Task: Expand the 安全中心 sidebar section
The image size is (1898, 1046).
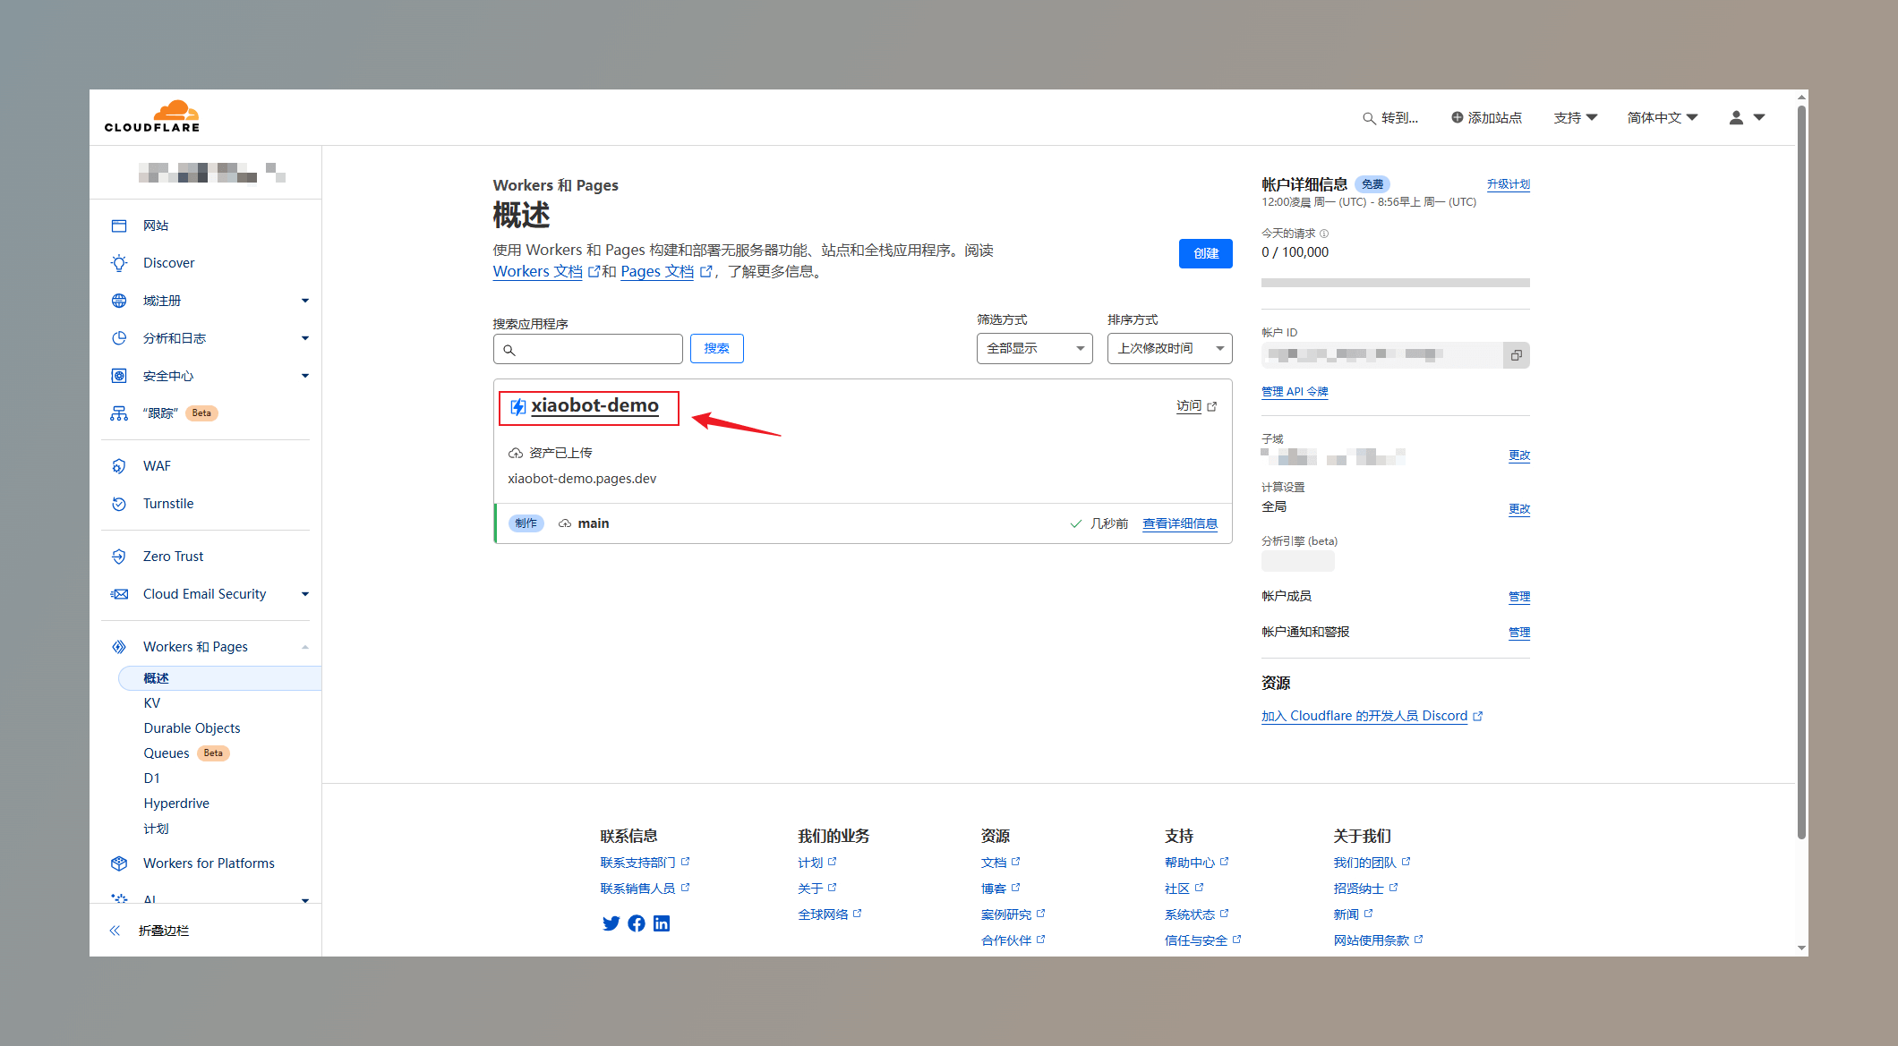Action: pos(305,376)
